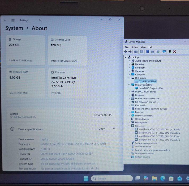Collapse the Disk drives node
The height and width of the screenshot is (186, 189).
pos(129,78)
